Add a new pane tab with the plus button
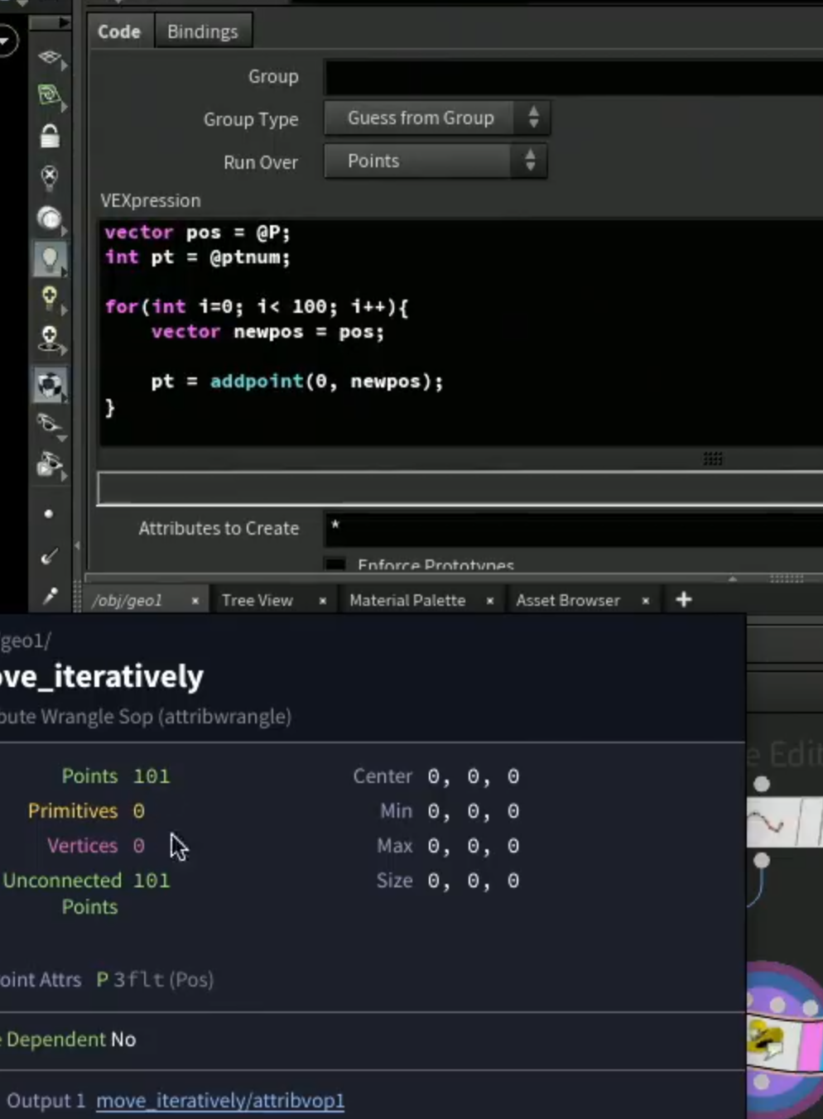The width and height of the screenshot is (823, 1119). tap(683, 600)
